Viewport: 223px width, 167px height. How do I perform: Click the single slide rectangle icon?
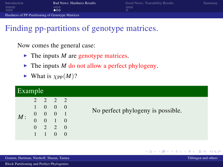tap(151, 152)
